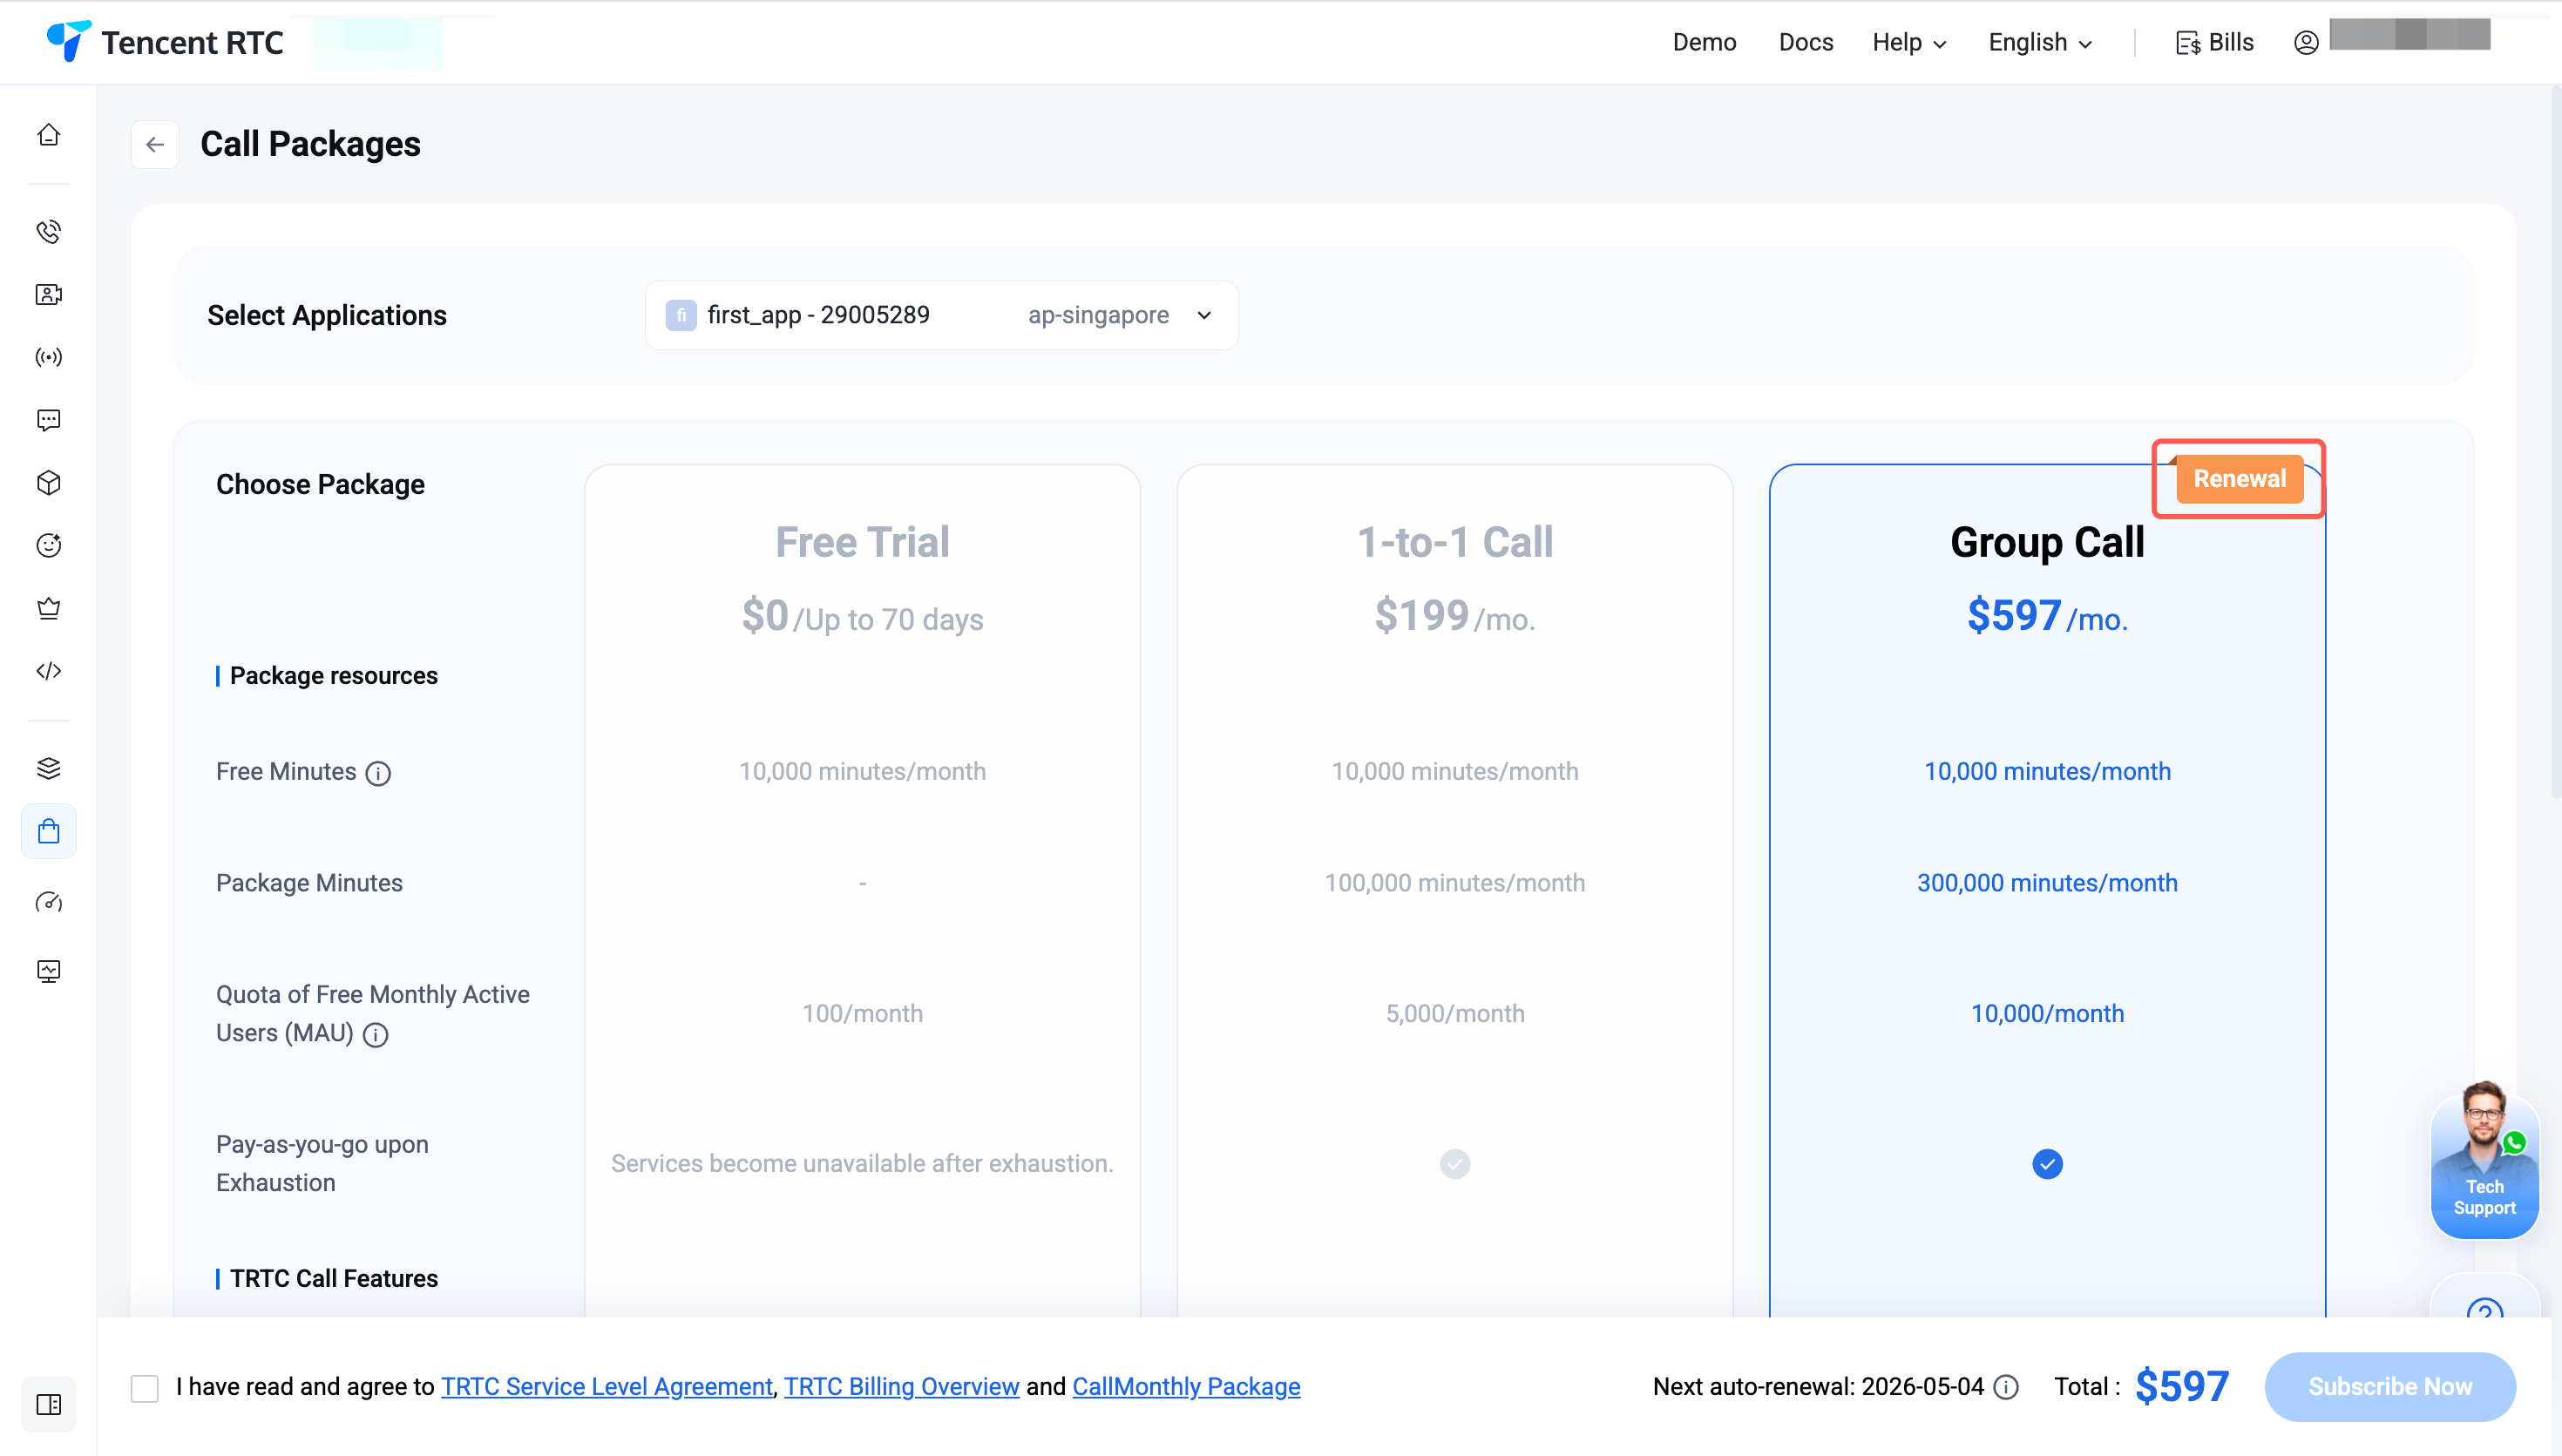
Task: Select the 1-to-1 Call package card
Action: pos(1455,890)
